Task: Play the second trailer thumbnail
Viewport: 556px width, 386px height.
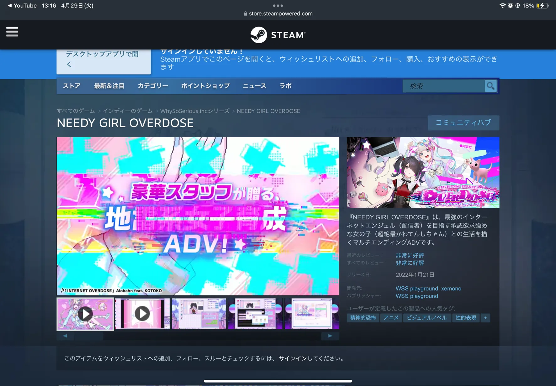Action: tap(142, 313)
